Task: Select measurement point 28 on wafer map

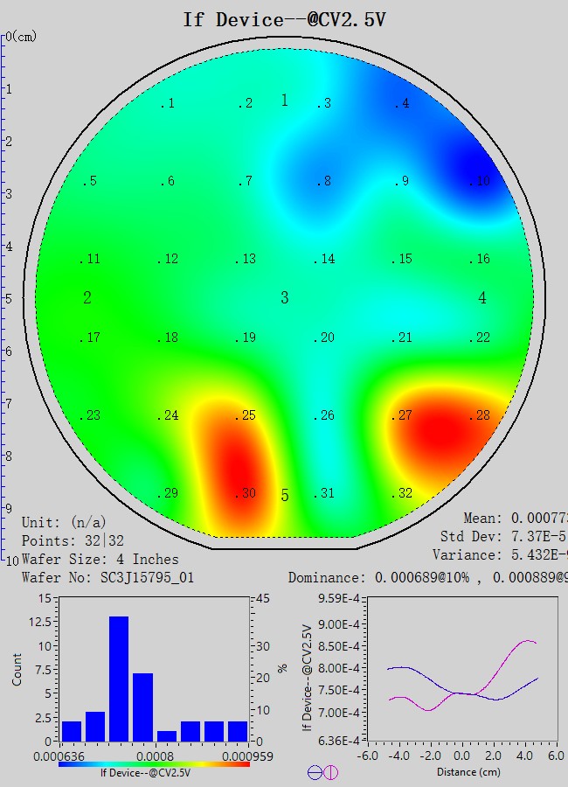Action: [x=481, y=416]
